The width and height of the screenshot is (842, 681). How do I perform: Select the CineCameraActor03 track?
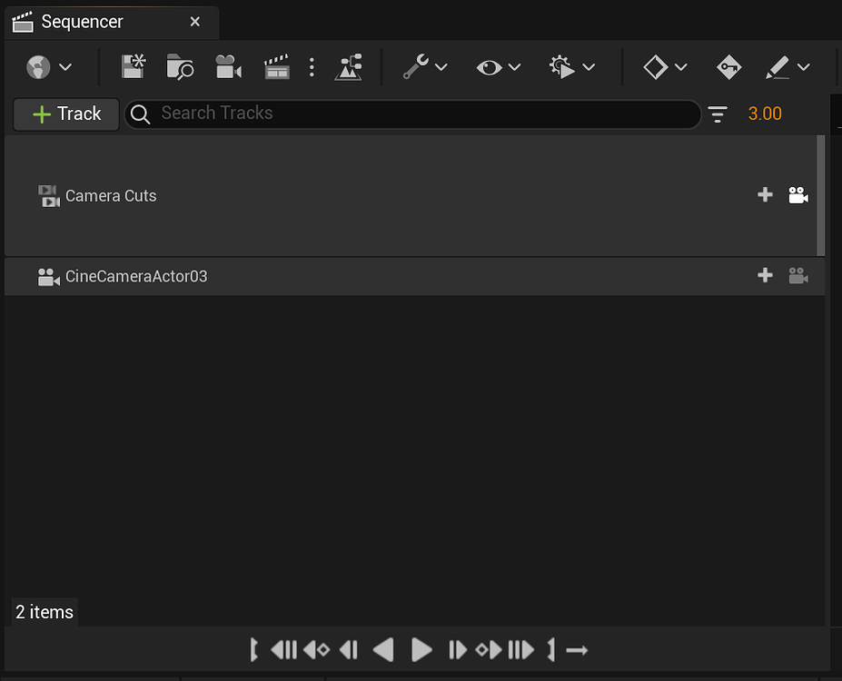click(414, 276)
